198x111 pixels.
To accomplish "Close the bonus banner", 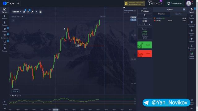I will [x=144, y=2].
